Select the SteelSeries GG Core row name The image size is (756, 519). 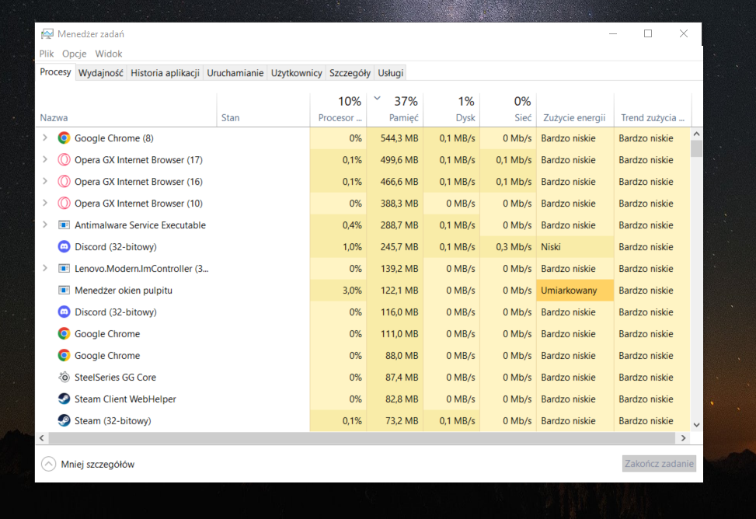[x=115, y=377]
